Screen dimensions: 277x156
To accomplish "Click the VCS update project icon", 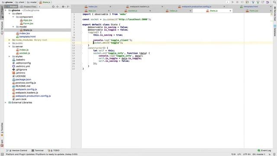I will 253,2.
